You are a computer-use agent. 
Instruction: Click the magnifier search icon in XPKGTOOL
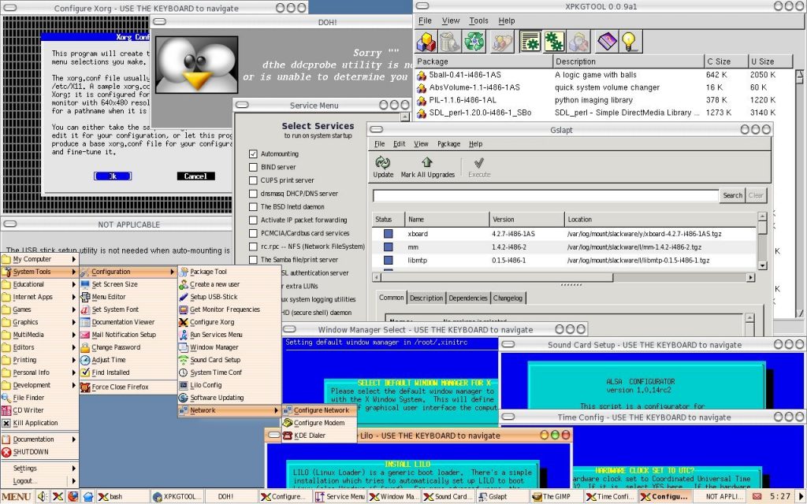pos(578,41)
